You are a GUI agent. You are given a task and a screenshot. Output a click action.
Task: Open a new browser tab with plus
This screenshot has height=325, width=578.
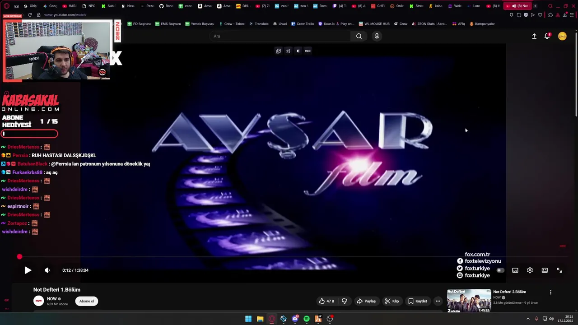[x=535, y=6]
